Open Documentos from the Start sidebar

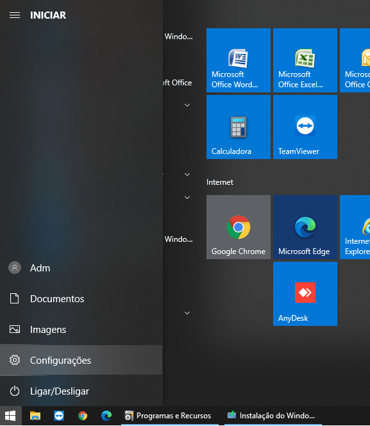pyautogui.click(x=81, y=298)
